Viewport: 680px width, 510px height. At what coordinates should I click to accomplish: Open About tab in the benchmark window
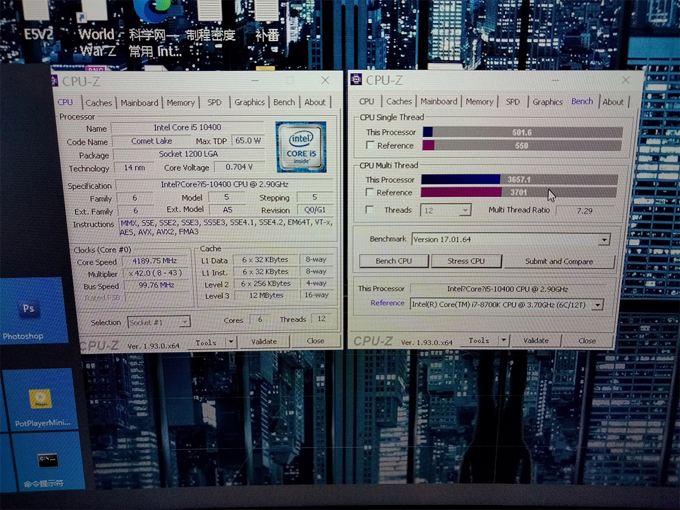click(613, 102)
